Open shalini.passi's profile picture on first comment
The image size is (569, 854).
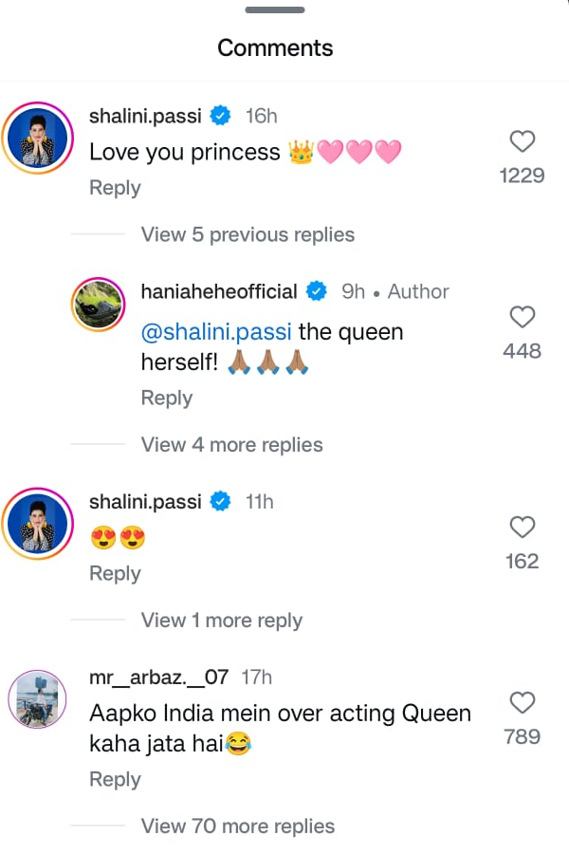39,139
